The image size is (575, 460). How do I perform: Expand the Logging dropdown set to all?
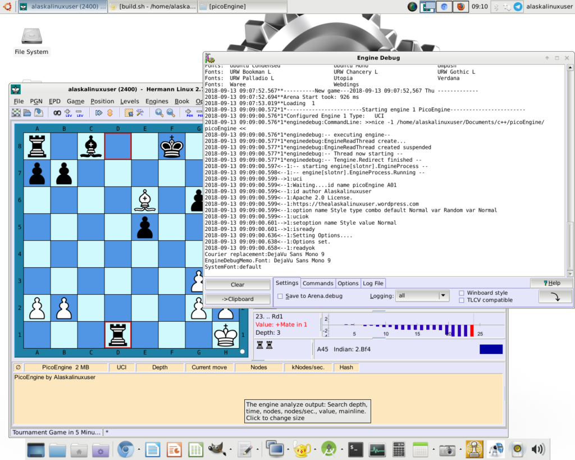click(443, 295)
